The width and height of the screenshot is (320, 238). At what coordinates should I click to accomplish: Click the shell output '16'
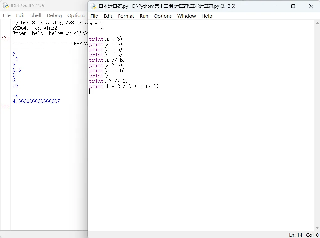click(15, 86)
